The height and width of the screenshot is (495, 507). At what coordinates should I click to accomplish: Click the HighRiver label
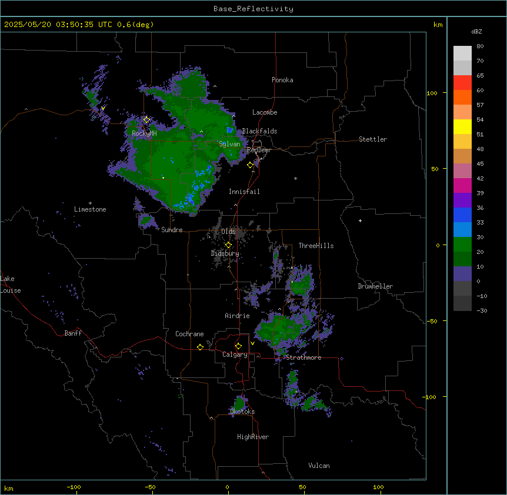[253, 437]
